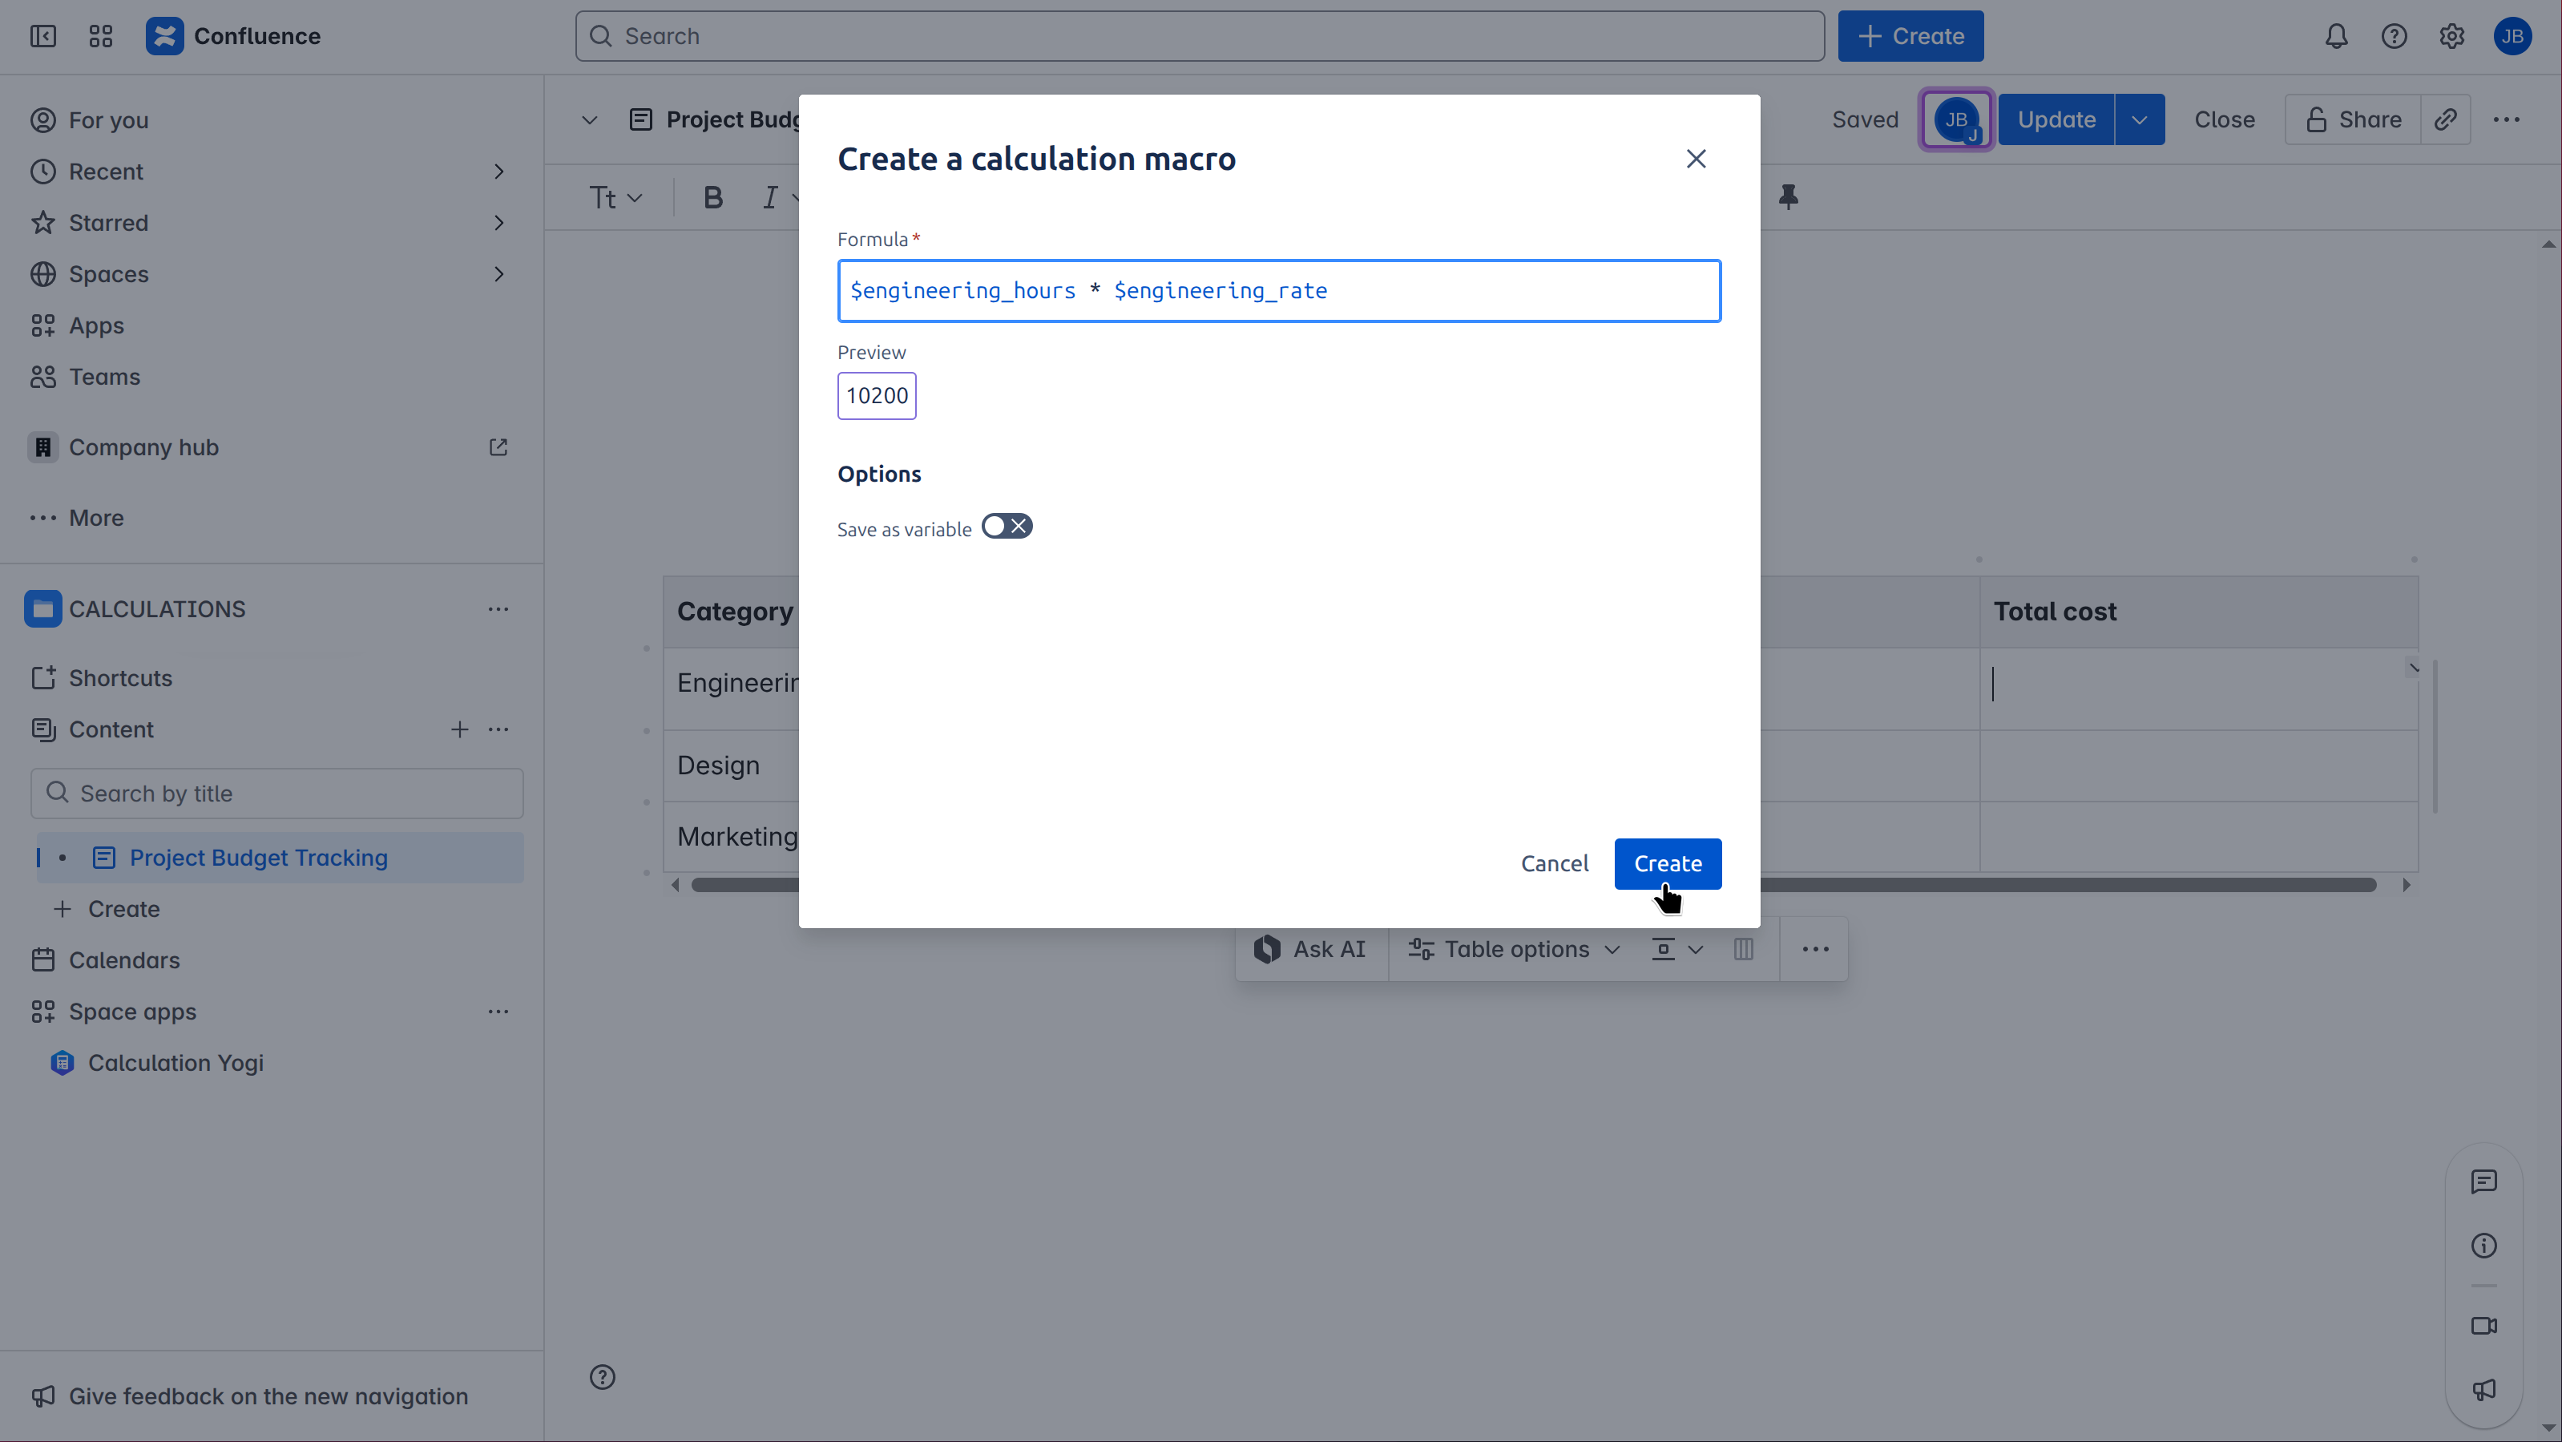
Task: Open the Update button's dropdown arrow
Action: [2140, 119]
